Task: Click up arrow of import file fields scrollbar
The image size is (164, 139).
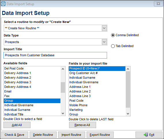Action: coord(128,69)
